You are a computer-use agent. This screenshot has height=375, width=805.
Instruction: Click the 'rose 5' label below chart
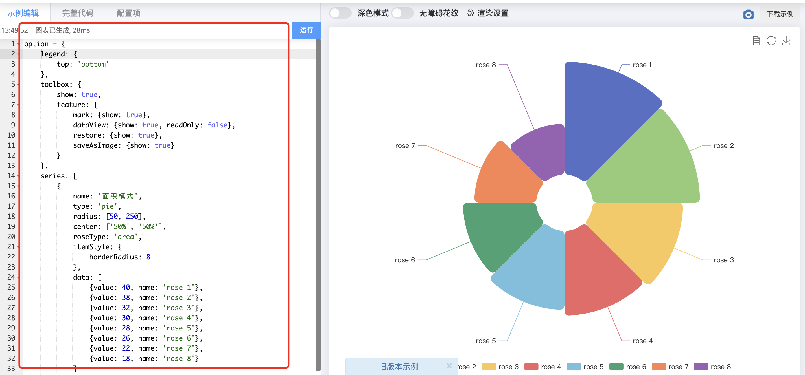pos(485,341)
